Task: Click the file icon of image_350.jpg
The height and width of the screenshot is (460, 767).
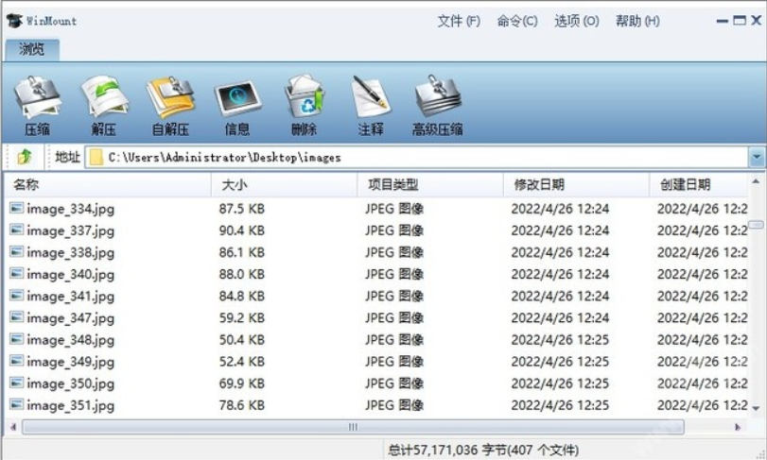Action: (17, 383)
